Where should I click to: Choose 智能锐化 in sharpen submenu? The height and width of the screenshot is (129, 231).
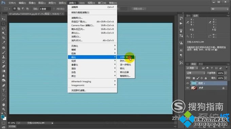click(126, 76)
